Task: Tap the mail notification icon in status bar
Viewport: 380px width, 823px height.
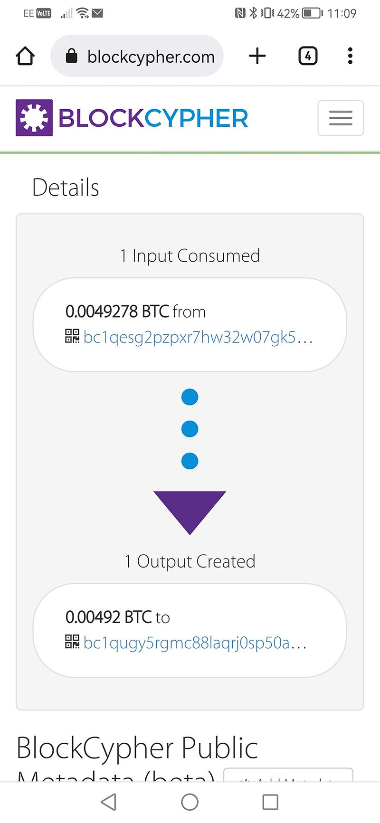Action: pyautogui.click(x=97, y=13)
